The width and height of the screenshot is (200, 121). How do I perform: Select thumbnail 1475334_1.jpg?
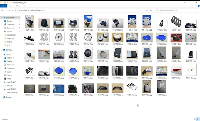[x=176, y=53]
